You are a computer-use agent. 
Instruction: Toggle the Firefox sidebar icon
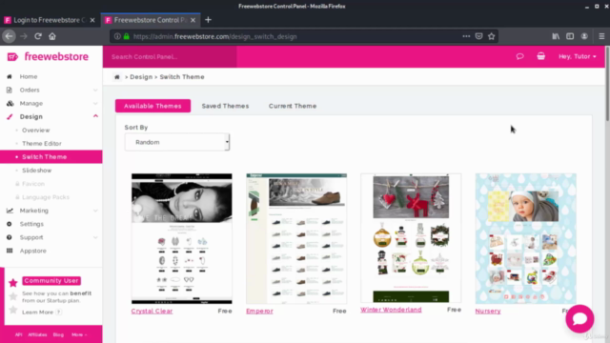[x=570, y=36]
